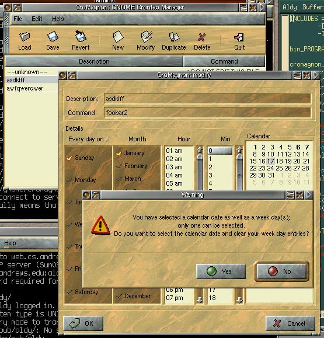Click the Modify toolbar icon

(x=146, y=36)
